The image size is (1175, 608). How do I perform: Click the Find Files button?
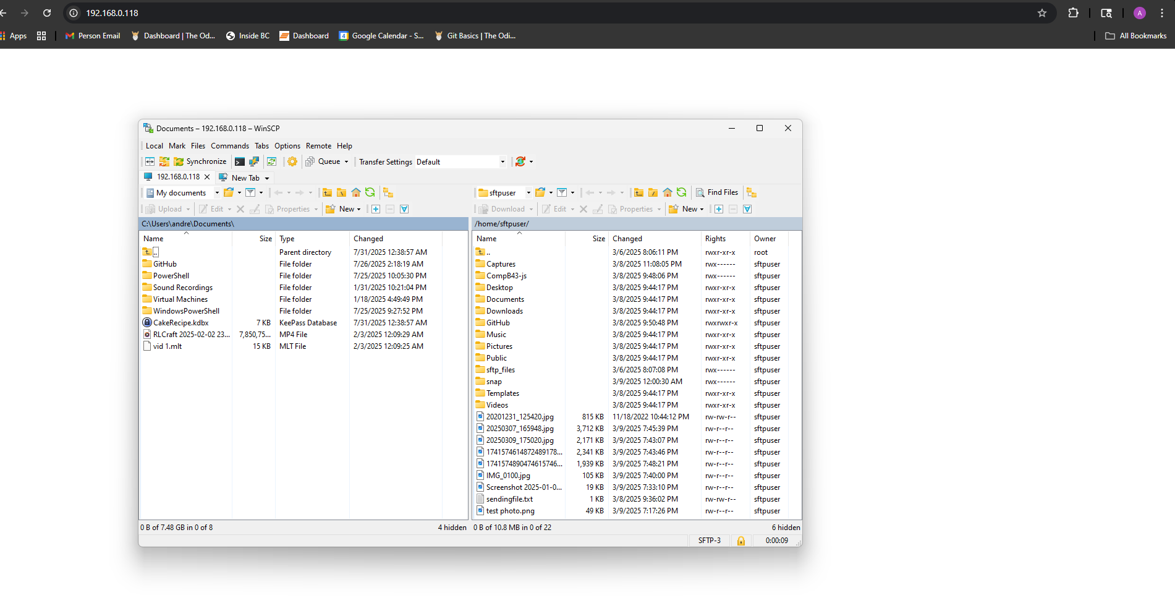pos(717,192)
